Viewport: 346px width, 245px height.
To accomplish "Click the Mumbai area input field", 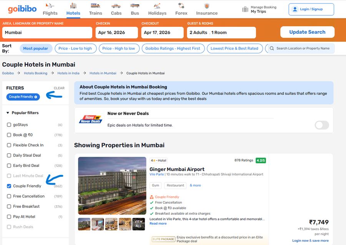I will click(47, 33).
